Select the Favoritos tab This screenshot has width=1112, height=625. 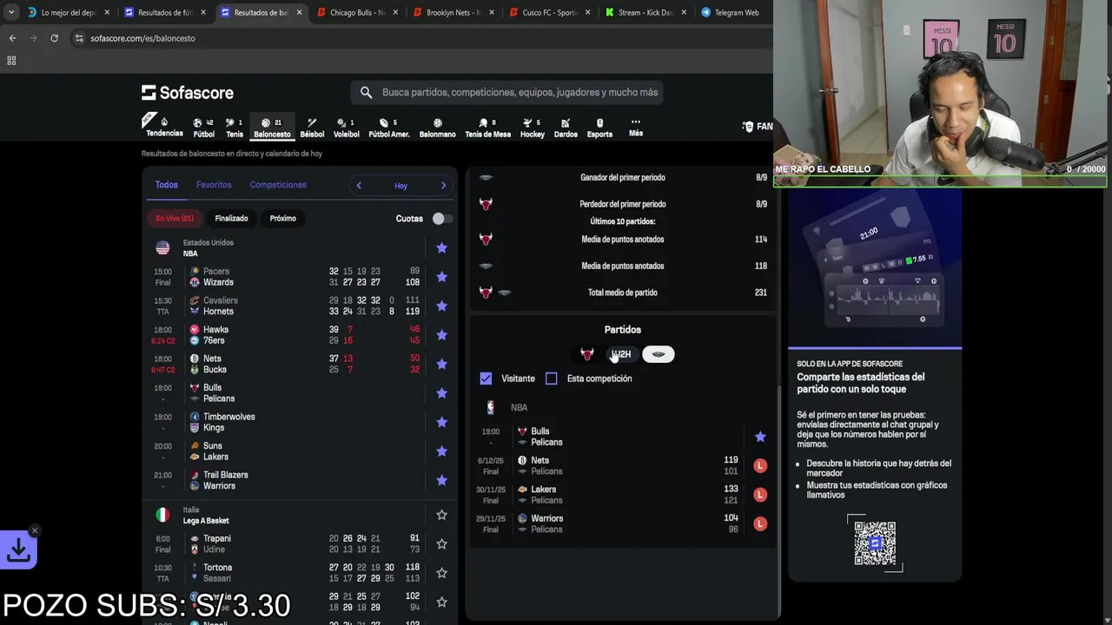(x=214, y=185)
